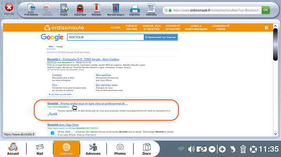Click the padlock icon in address bar

point(170,10)
